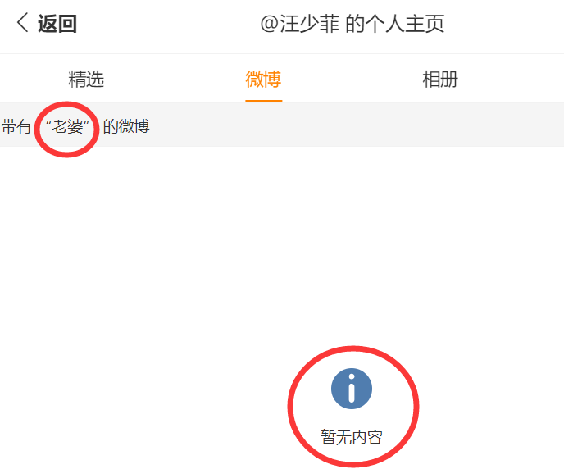Viewport: 564px width, 469px height.
Task: Click the 的微博 text in filter bar
Action: [126, 126]
